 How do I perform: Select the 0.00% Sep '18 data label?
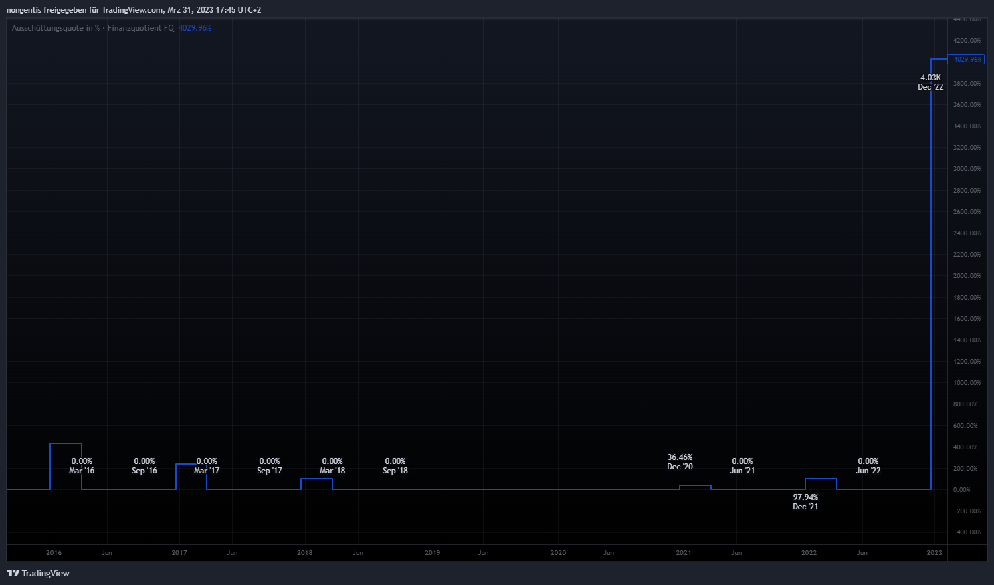coord(395,466)
